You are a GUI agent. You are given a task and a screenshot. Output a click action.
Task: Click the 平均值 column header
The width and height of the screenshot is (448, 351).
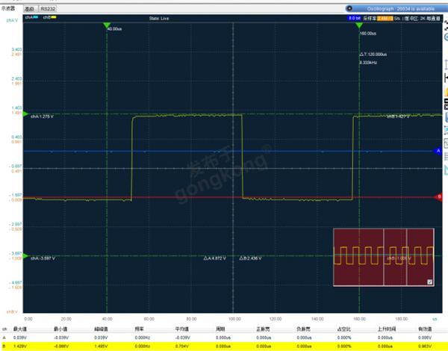[x=182, y=329]
